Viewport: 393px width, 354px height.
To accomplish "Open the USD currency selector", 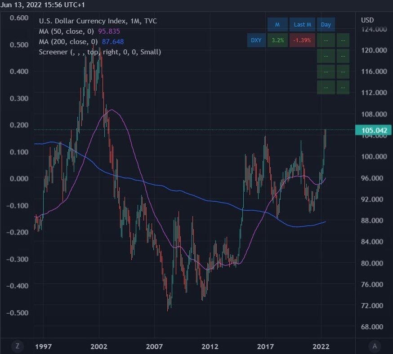I will pyautogui.click(x=367, y=20).
